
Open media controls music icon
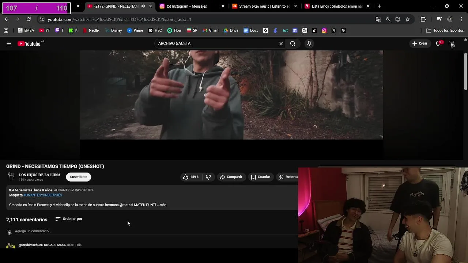coord(439,19)
